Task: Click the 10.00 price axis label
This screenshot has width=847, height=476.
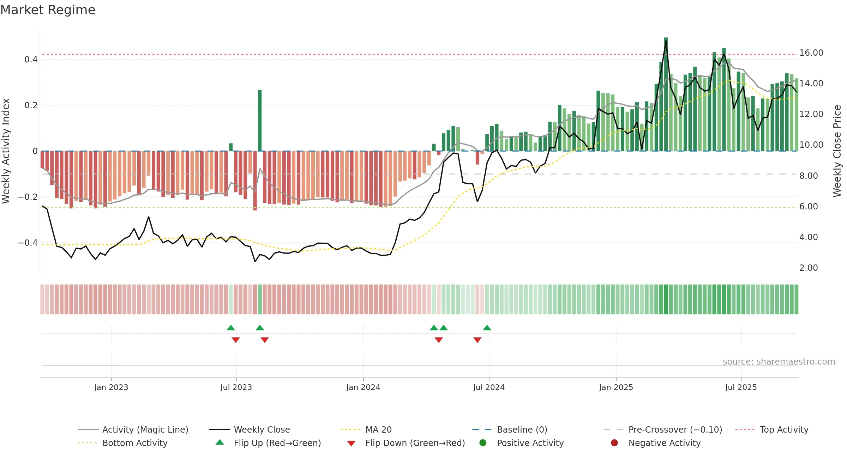Action: tap(811, 145)
